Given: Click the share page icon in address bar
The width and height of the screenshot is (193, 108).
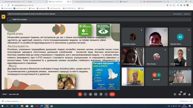Looking at the screenshot, I should point(171,5).
